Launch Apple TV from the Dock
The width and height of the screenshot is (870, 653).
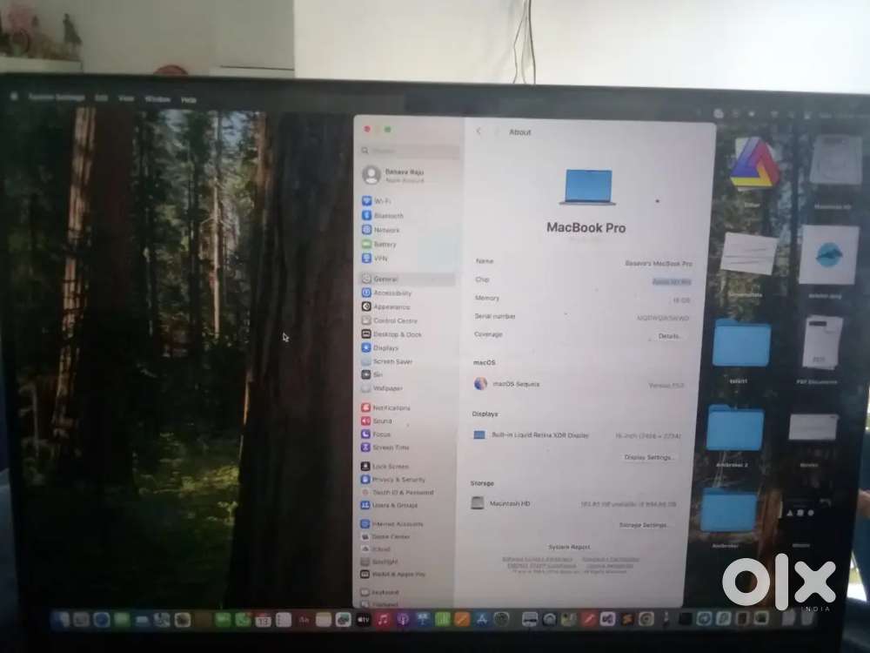pyautogui.click(x=364, y=619)
